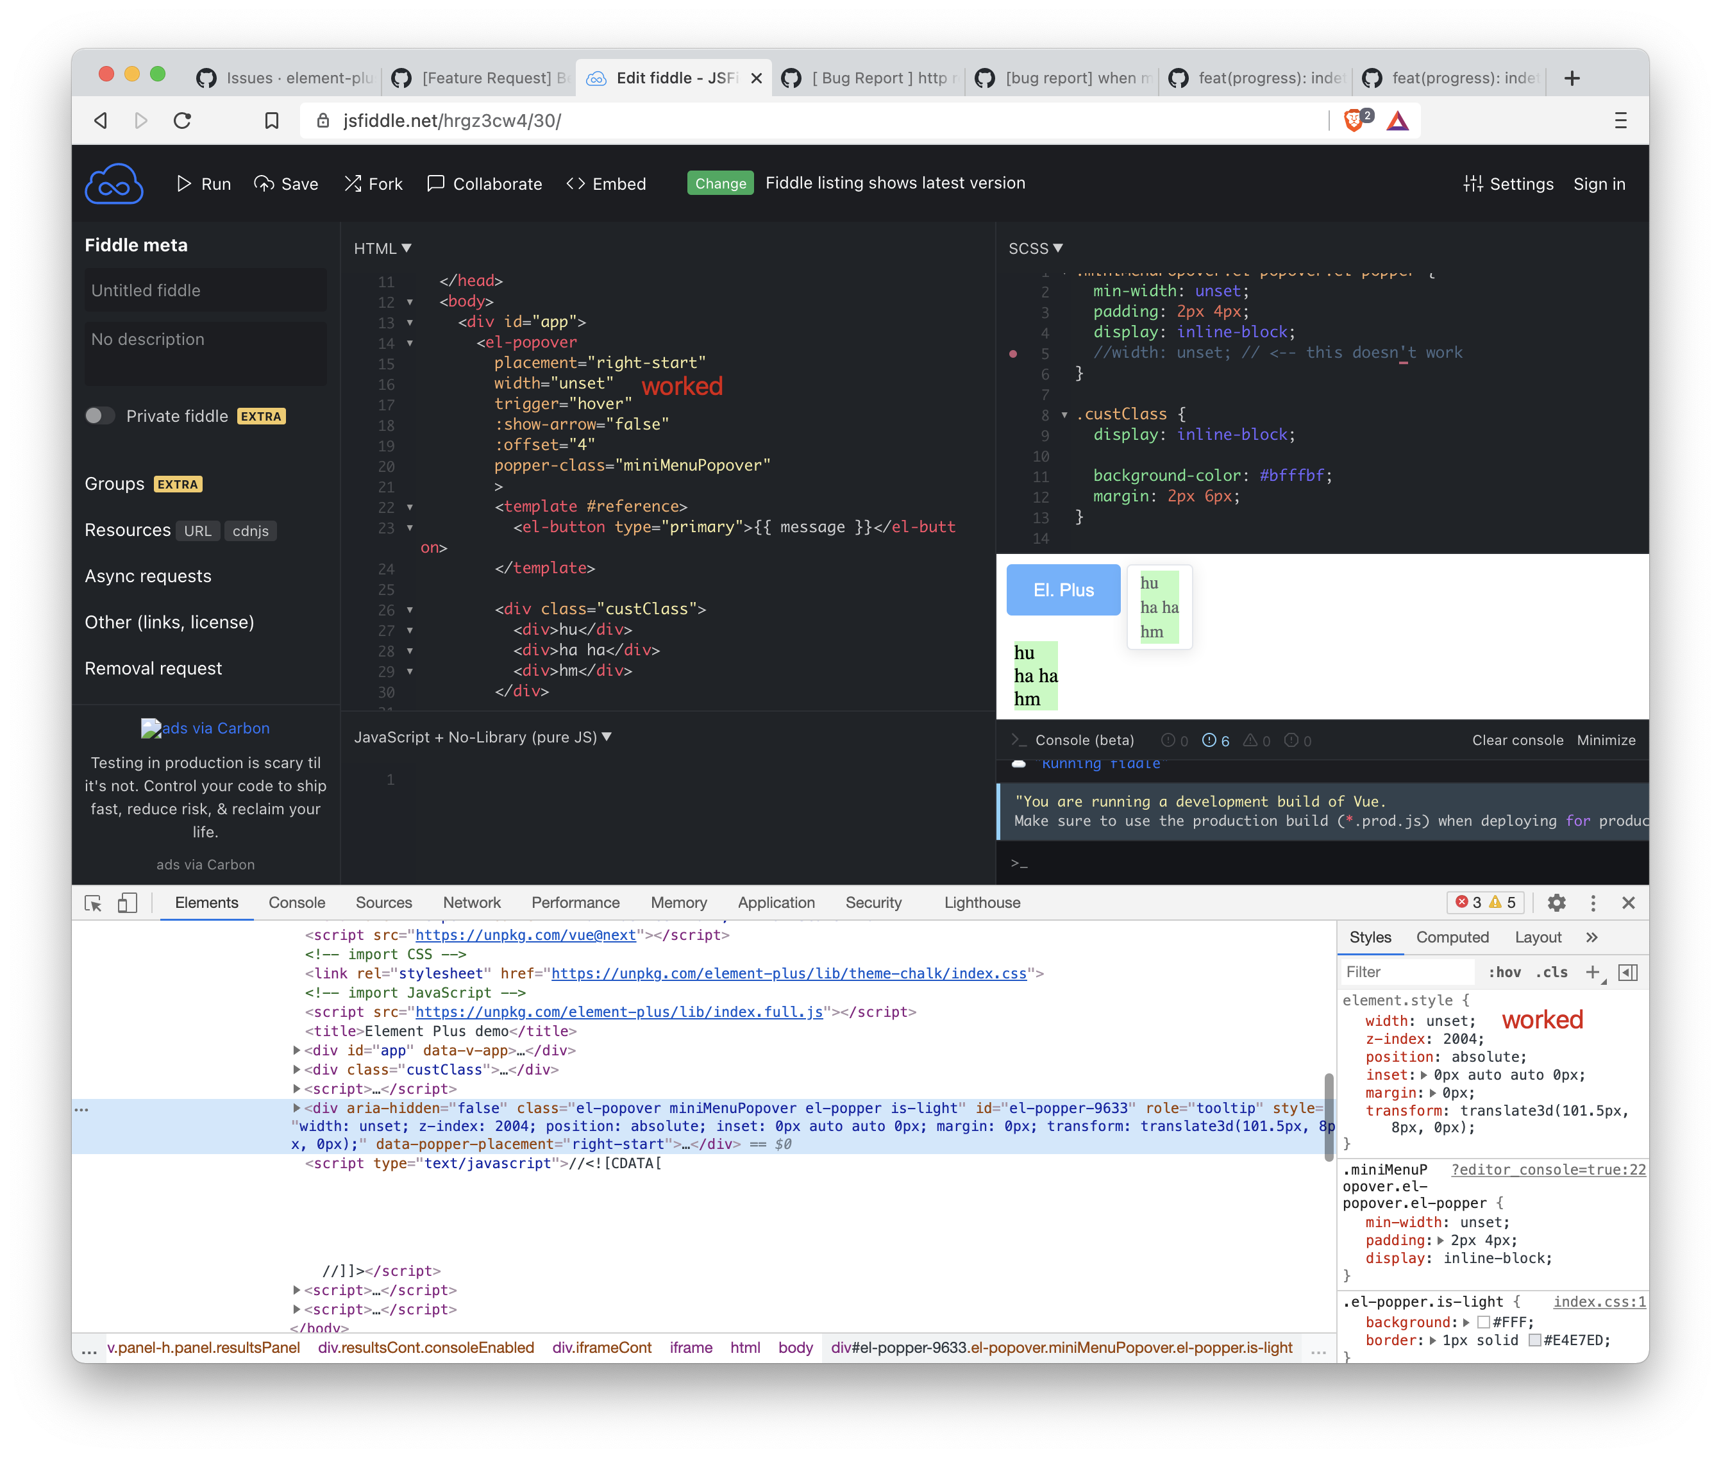Switch to the Network tab in DevTools
Viewport: 1721px width, 1458px height.
tap(471, 903)
